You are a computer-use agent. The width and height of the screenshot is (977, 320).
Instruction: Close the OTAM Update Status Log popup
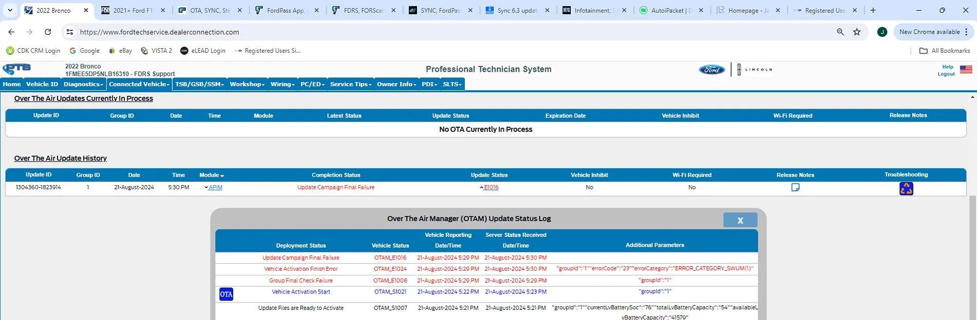pos(740,220)
